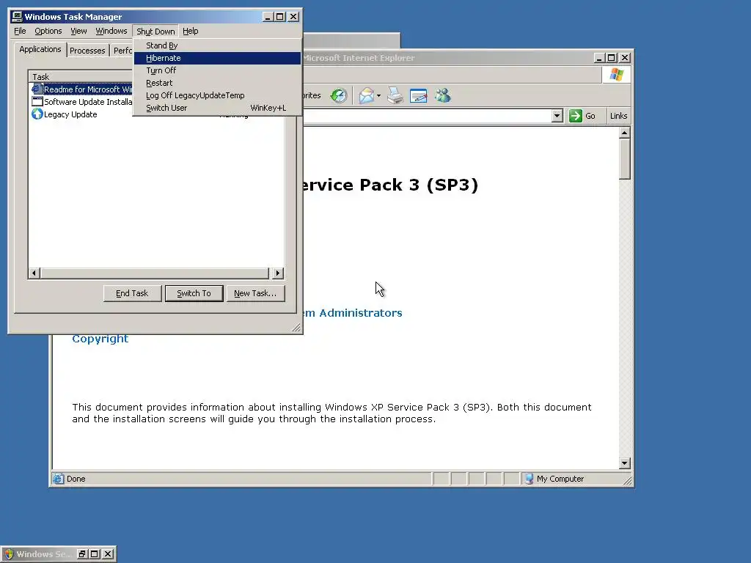
Task: Click left arrow of task list scrollbar
Action: click(34, 273)
